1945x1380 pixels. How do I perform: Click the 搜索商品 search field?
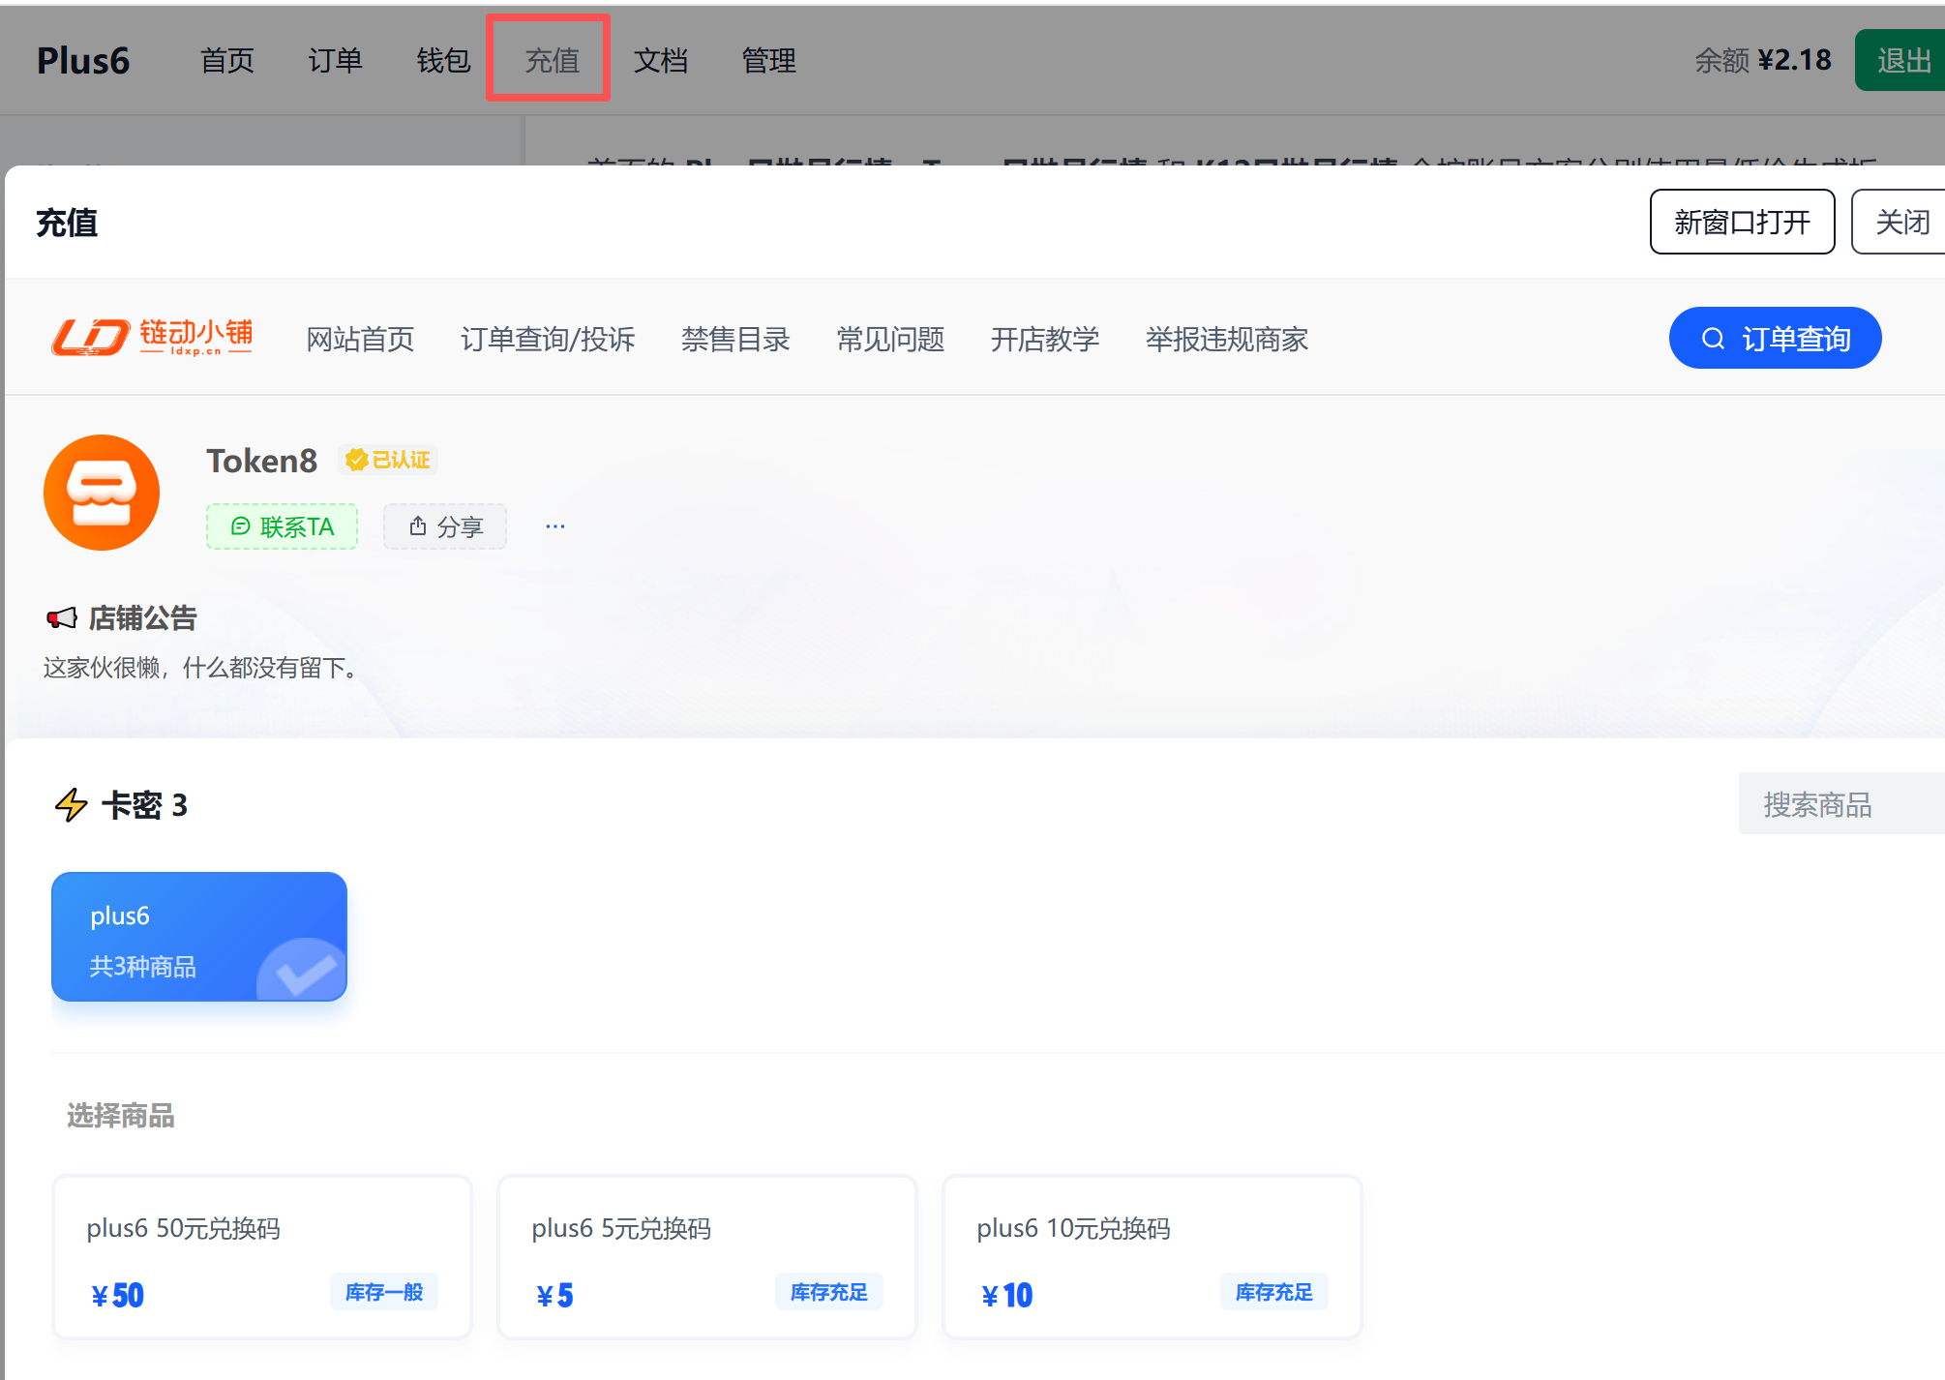pyautogui.click(x=1841, y=804)
